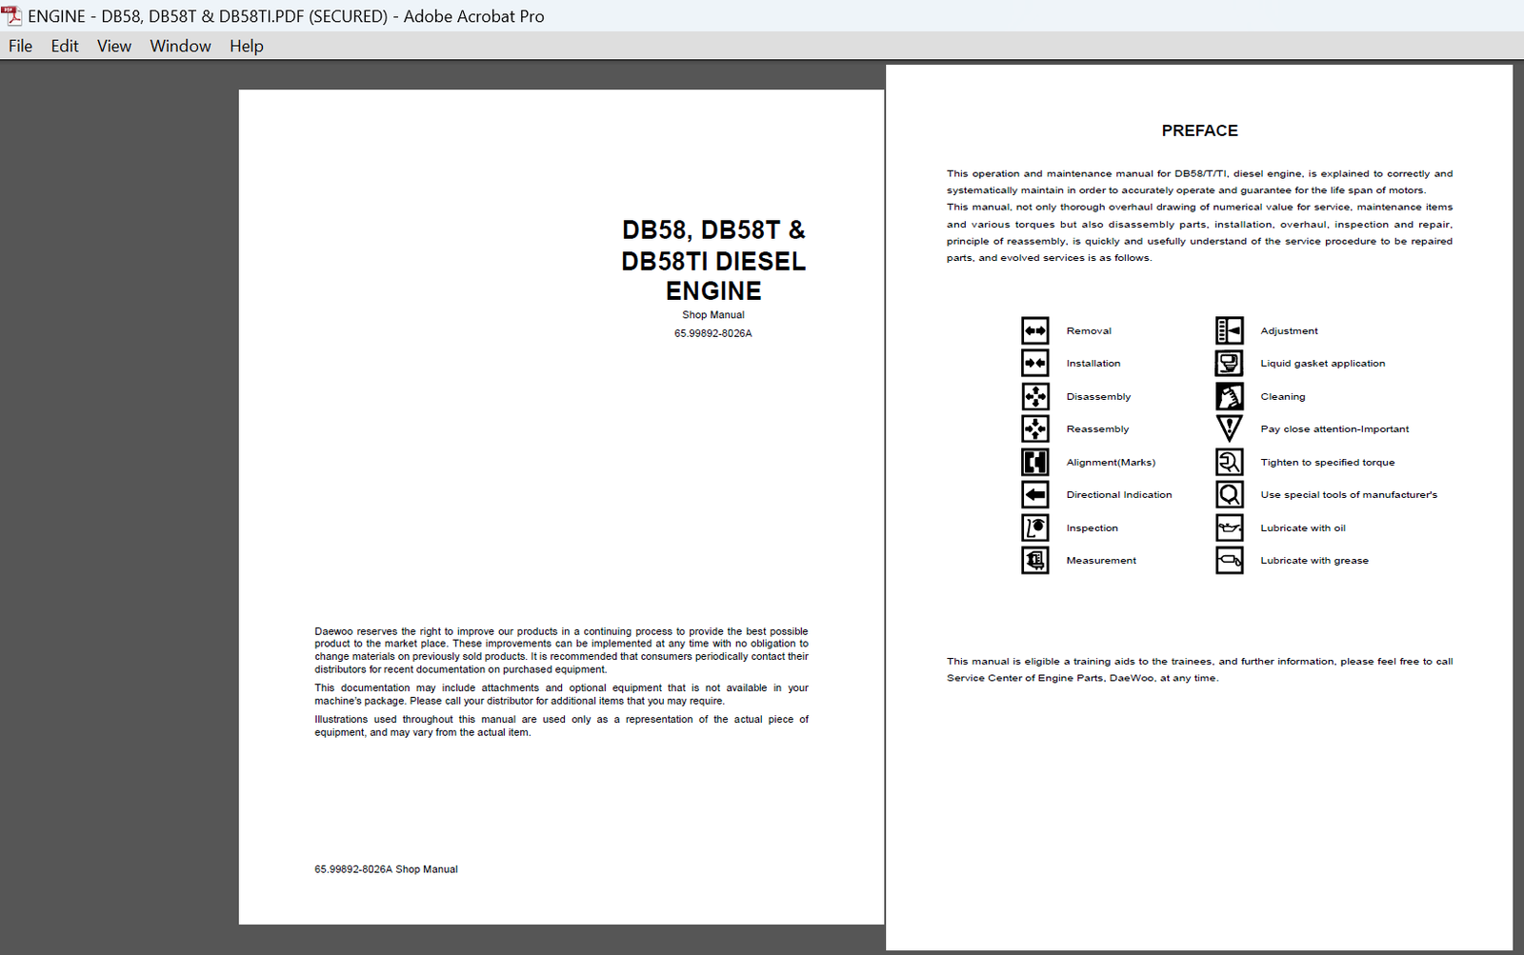The image size is (1524, 955).
Task: Click the 'Installation' label text
Action: [1093, 364]
